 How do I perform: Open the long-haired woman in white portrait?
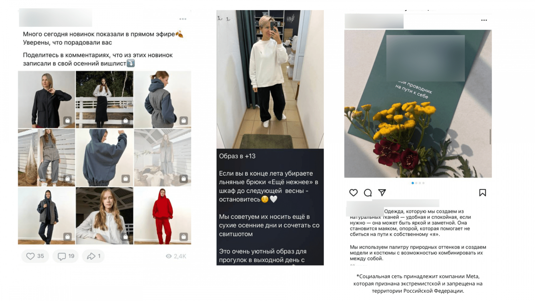coord(104,216)
